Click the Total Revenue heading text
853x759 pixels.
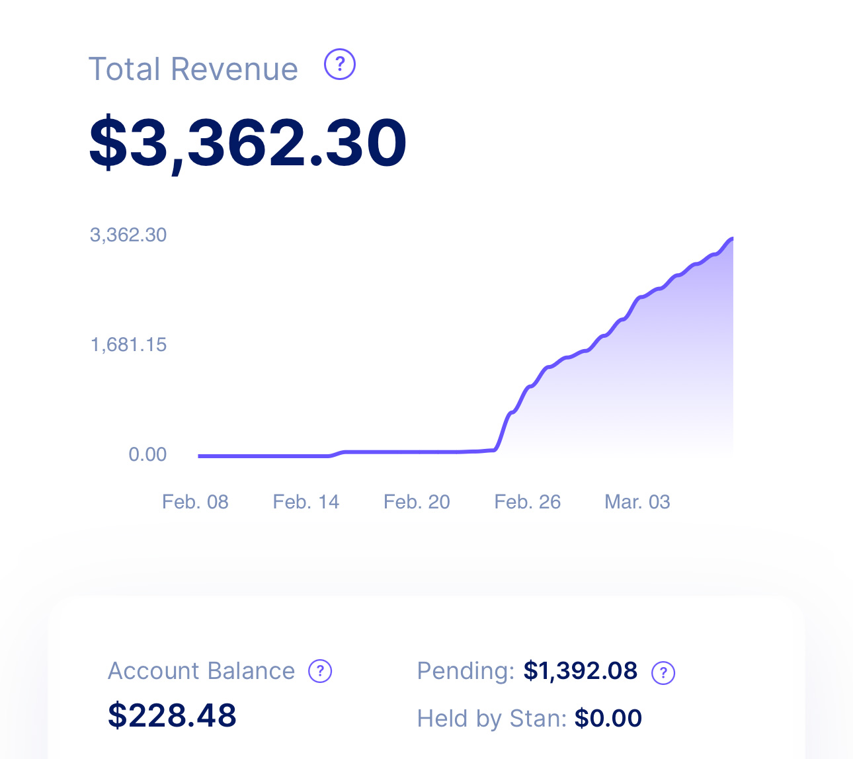tap(193, 69)
